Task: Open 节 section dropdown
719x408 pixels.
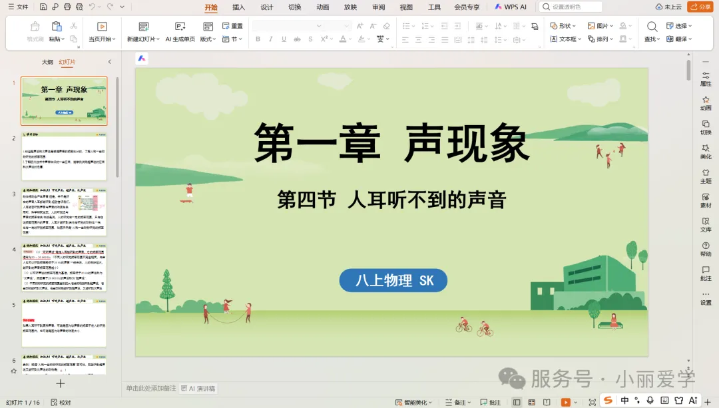Action: tap(232, 39)
